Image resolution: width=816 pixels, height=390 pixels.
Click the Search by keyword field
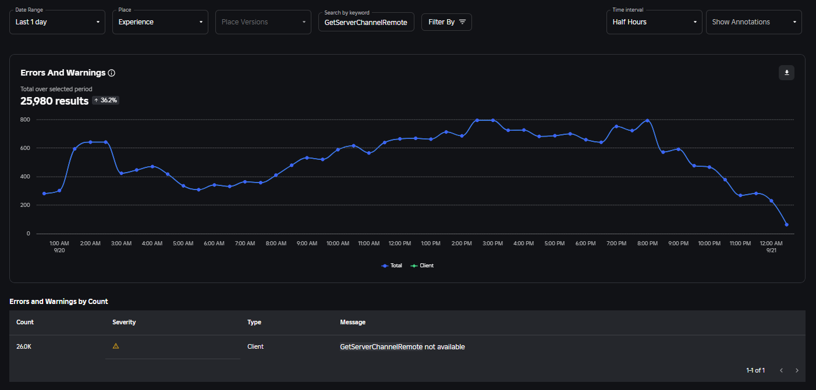click(x=366, y=23)
